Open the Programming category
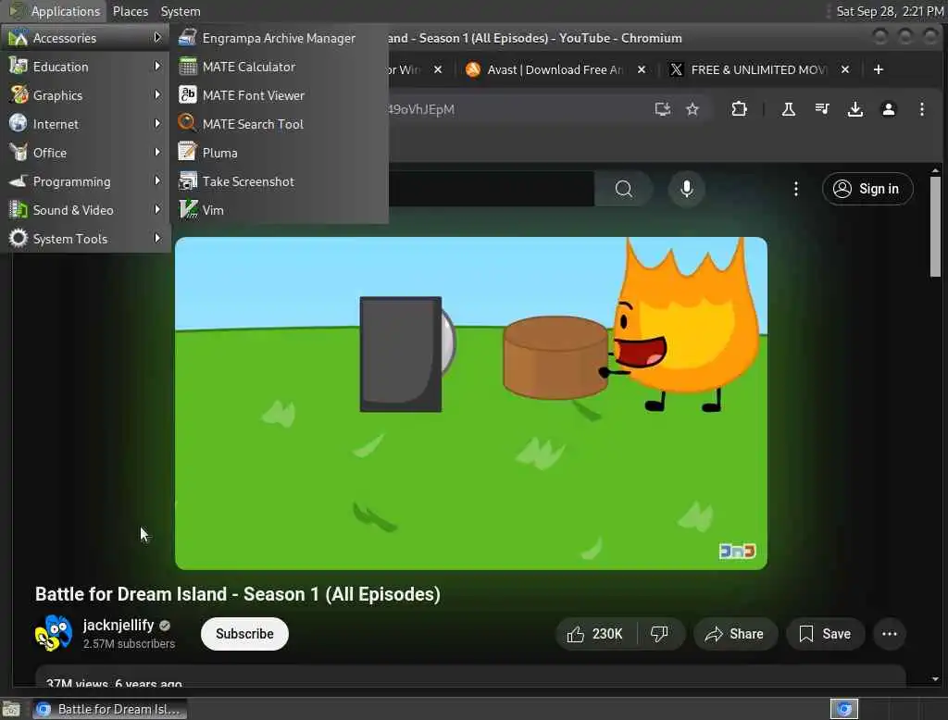 [84, 181]
